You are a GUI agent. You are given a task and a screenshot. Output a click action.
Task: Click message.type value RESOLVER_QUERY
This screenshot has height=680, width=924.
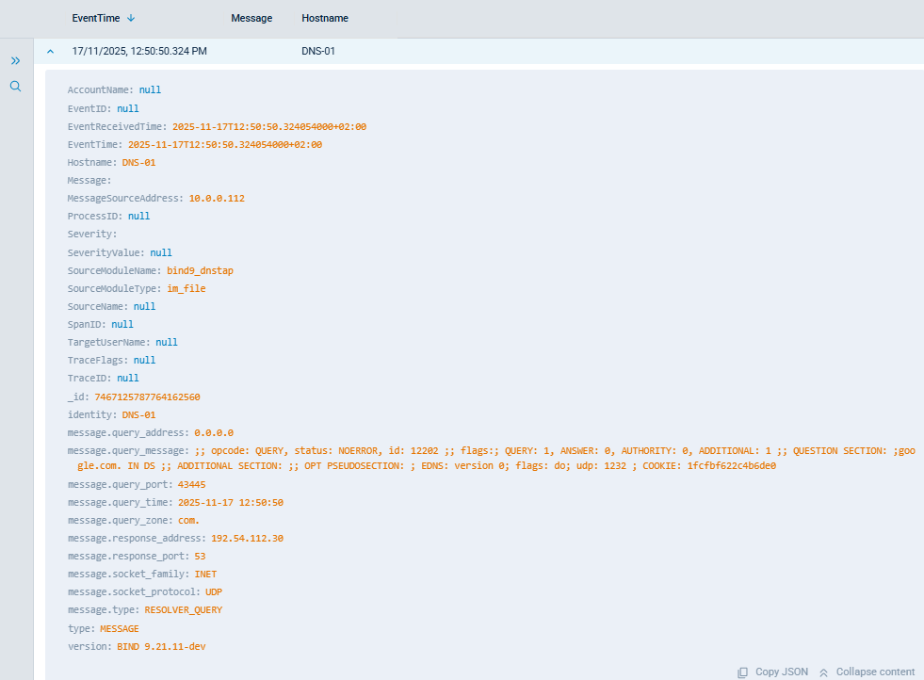tap(184, 610)
